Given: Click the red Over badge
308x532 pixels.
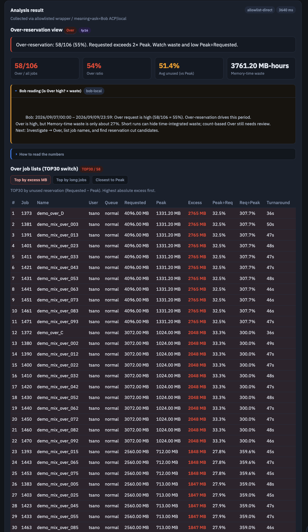Looking at the screenshot, I should coord(70,30).
